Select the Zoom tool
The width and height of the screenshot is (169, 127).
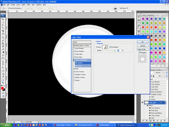coord(3,83)
